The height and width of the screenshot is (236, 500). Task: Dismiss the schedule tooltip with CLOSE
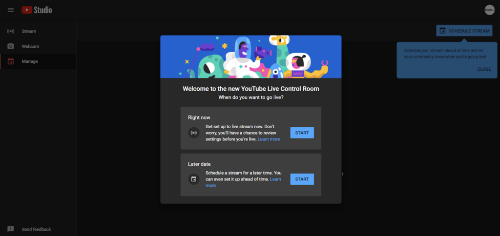(x=484, y=69)
